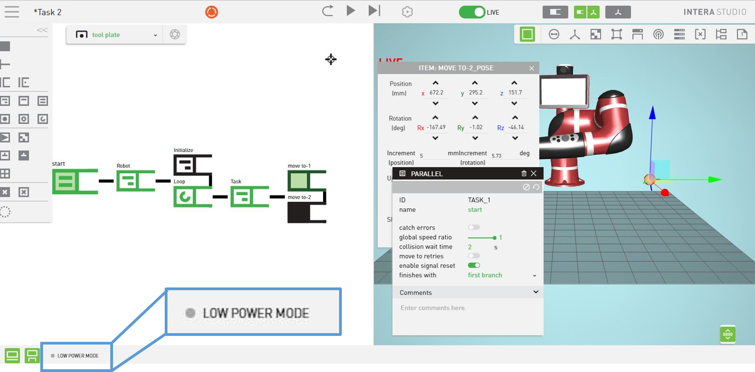Pick the palette node with single top bar
The height and width of the screenshot is (372, 755).
coord(24,101)
